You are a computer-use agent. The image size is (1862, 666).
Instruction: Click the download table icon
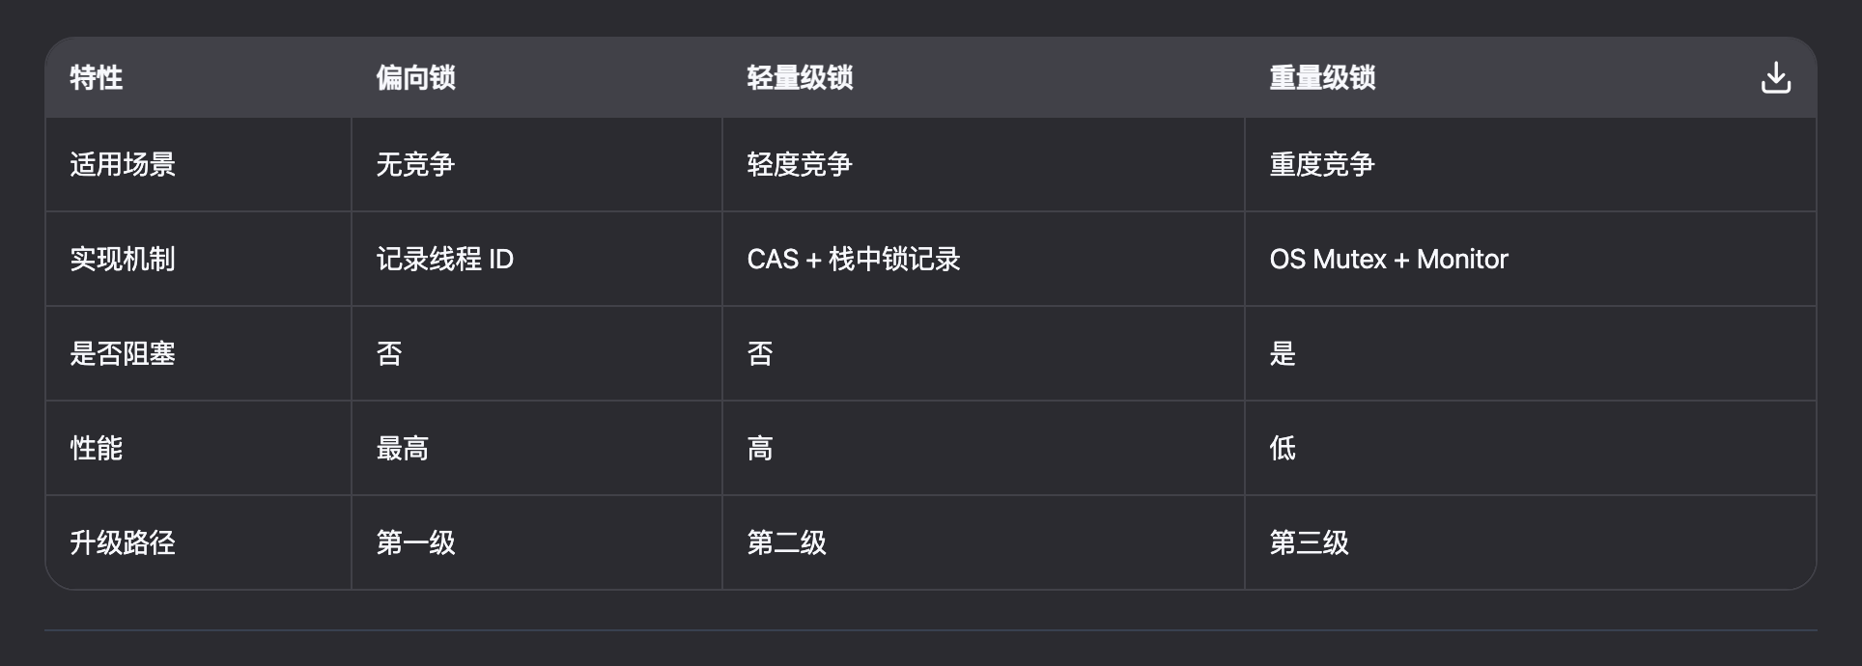click(1775, 77)
